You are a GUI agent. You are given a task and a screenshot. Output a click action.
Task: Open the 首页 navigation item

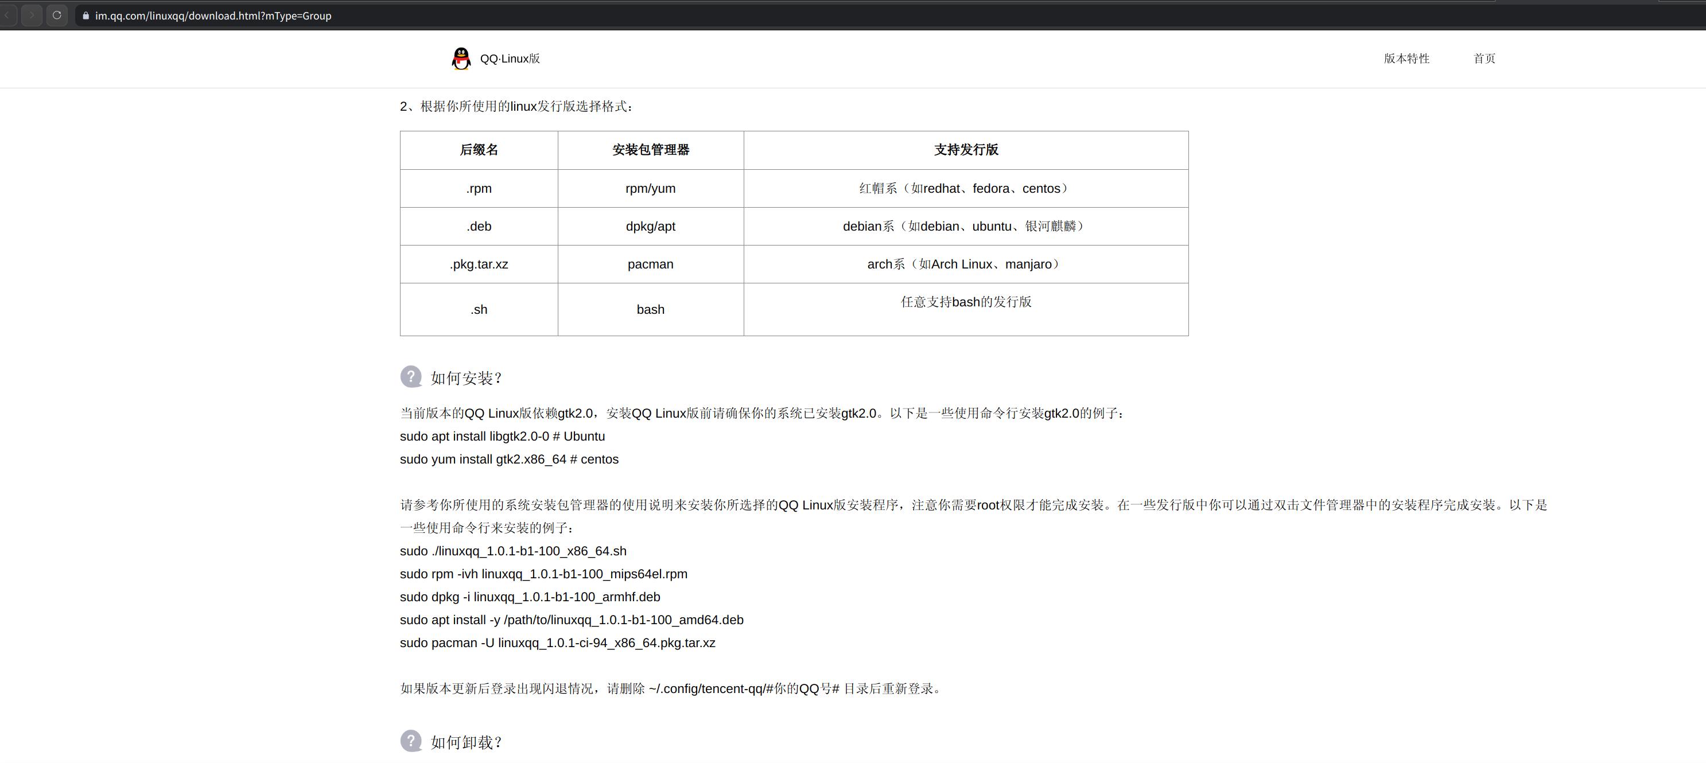[x=1483, y=59]
